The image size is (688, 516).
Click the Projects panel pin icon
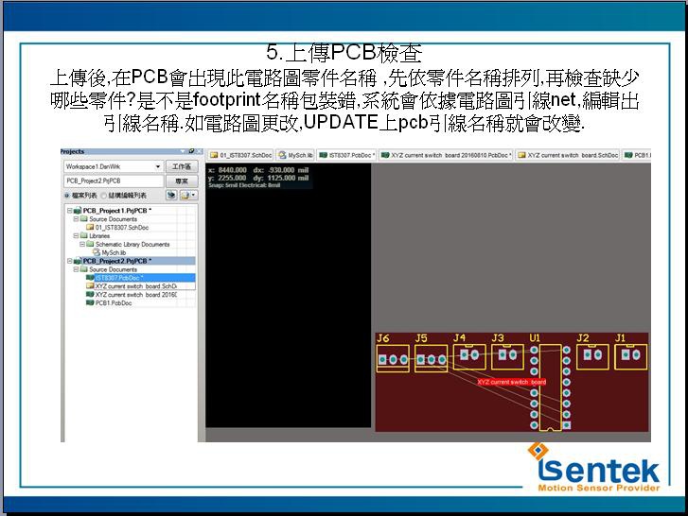click(x=192, y=151)
